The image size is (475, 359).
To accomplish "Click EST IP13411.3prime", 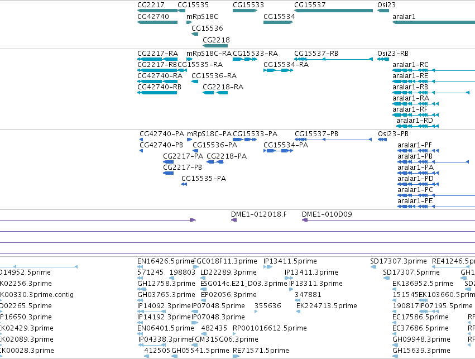I will (311, 272).
